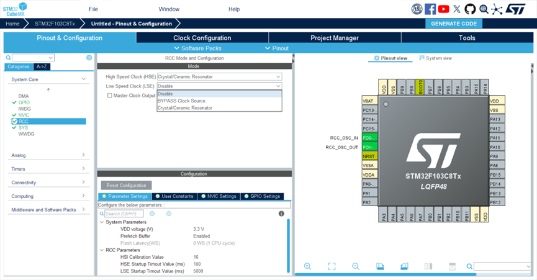Go to the STM32F103C8Tx breadcrumb
Screen dimensions: 537x280
pos(55,24)
